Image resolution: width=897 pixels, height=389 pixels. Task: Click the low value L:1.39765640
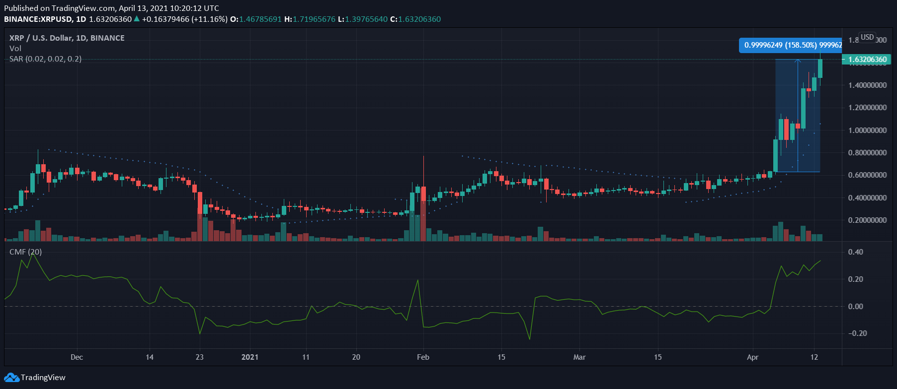pyautogui.click(x=363, y=19)
